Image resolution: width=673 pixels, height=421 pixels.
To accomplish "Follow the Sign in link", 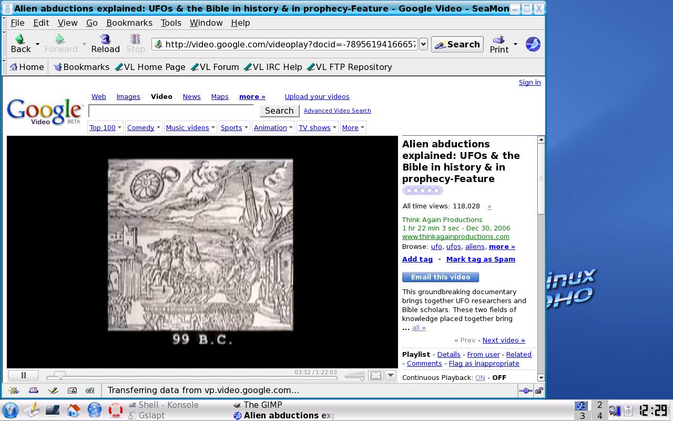I will pos(529,82).
